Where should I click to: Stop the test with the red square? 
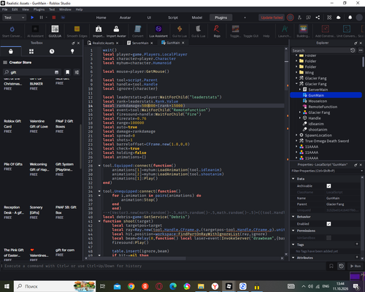(x=54, y=18)
